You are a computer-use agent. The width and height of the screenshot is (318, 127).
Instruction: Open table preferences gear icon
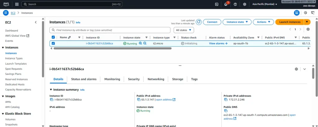[x=308, y=29]
